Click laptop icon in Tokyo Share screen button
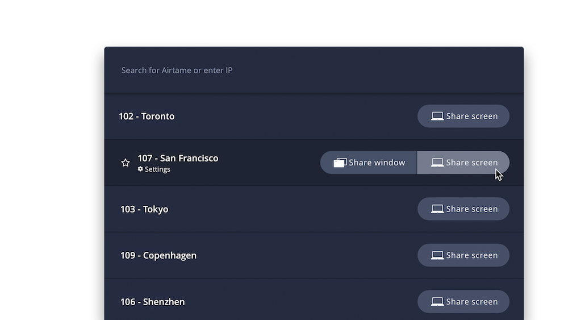568x320 pixels. pyautogui.click(x=437, y=209)
